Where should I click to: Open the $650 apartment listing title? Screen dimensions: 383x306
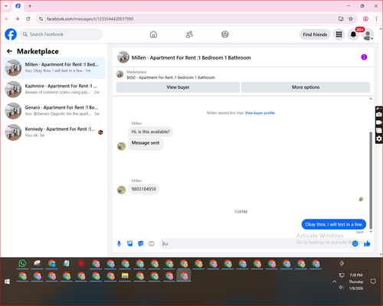click(171, 77)
